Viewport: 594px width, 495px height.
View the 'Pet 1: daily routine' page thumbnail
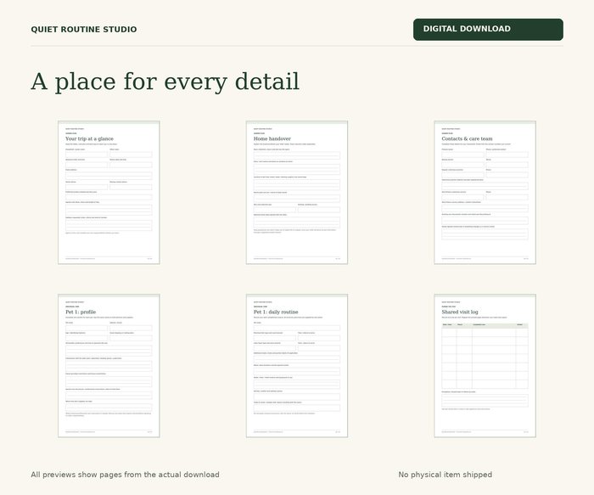coord(297,366)
